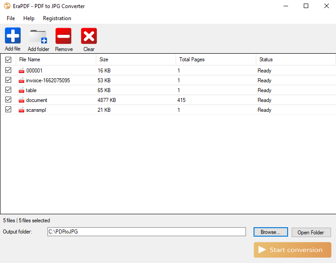
Task: Click the 4877 KB size cell
Action: (x=107, y=100)
